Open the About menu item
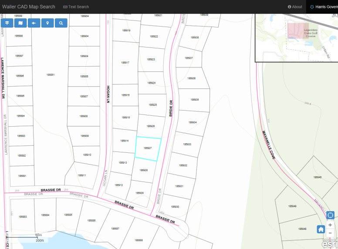 tap(295, 7)
